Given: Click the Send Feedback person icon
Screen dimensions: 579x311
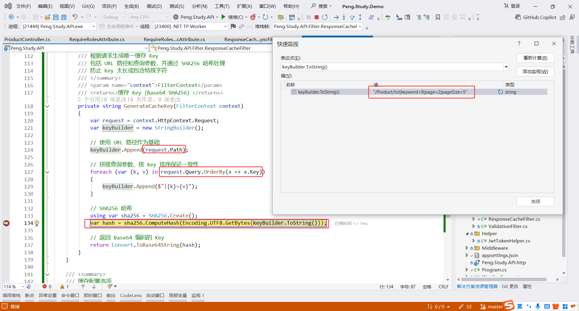Looking at the screenshot, I should pos(572,17).
